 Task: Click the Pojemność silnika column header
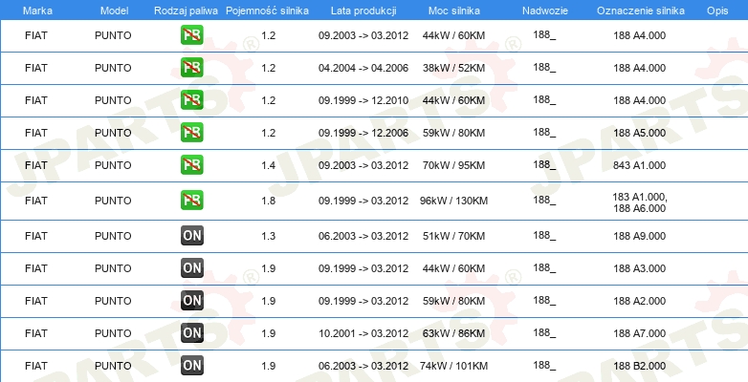267,11
